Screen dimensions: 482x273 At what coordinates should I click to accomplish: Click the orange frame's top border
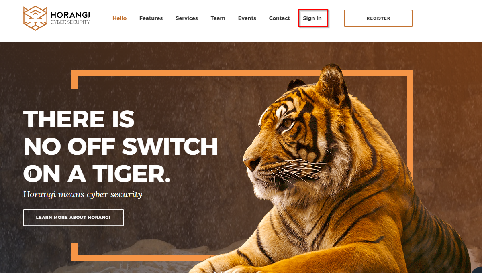pyautogui.click(x=242, y=73)
